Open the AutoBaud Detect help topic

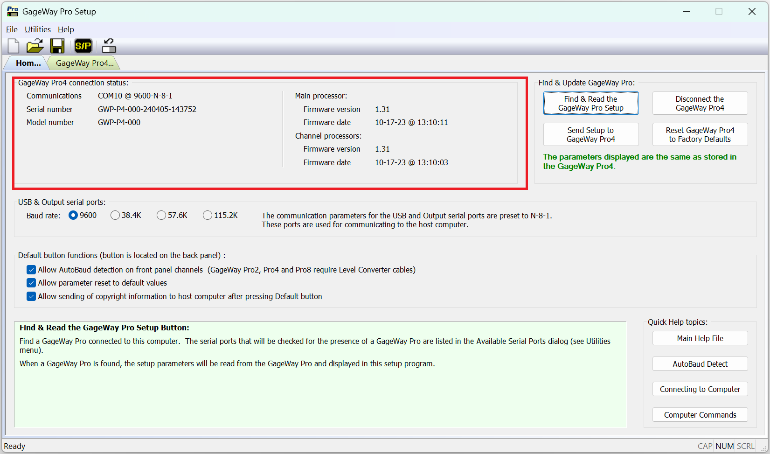click(700, 364)
